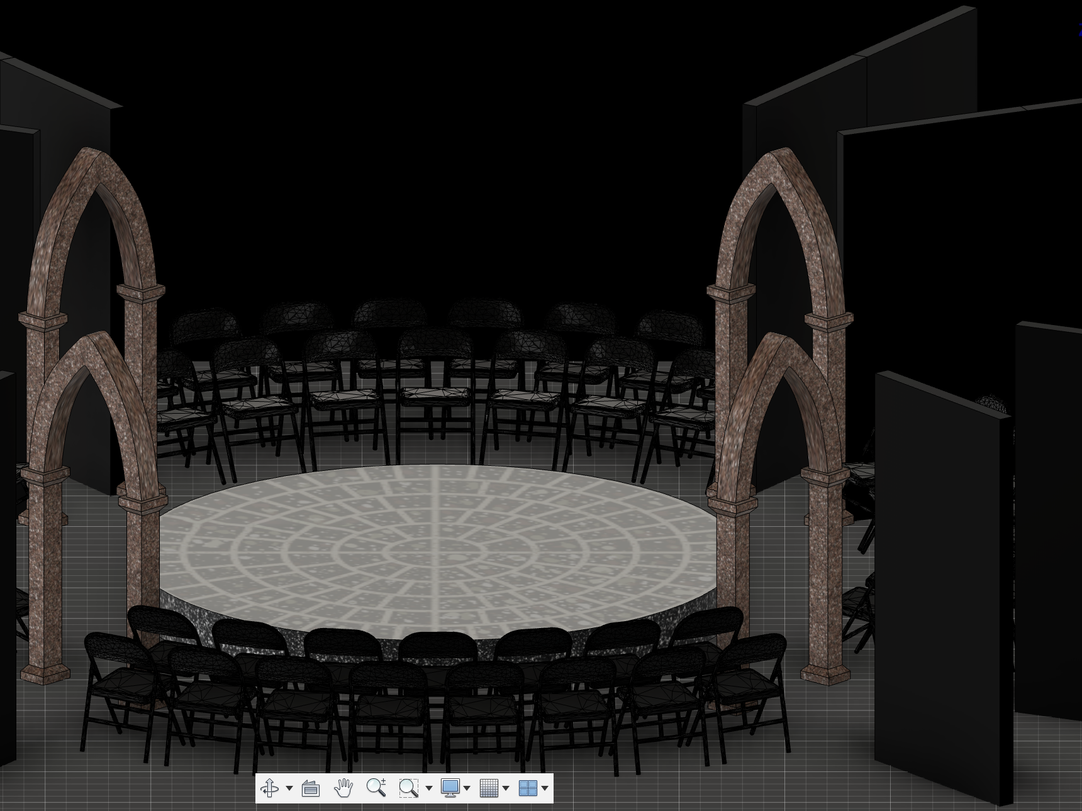Viewport: 1082px width, 811px height.
Task: Choose the Zoom Window tool
Action: [409, 788]
